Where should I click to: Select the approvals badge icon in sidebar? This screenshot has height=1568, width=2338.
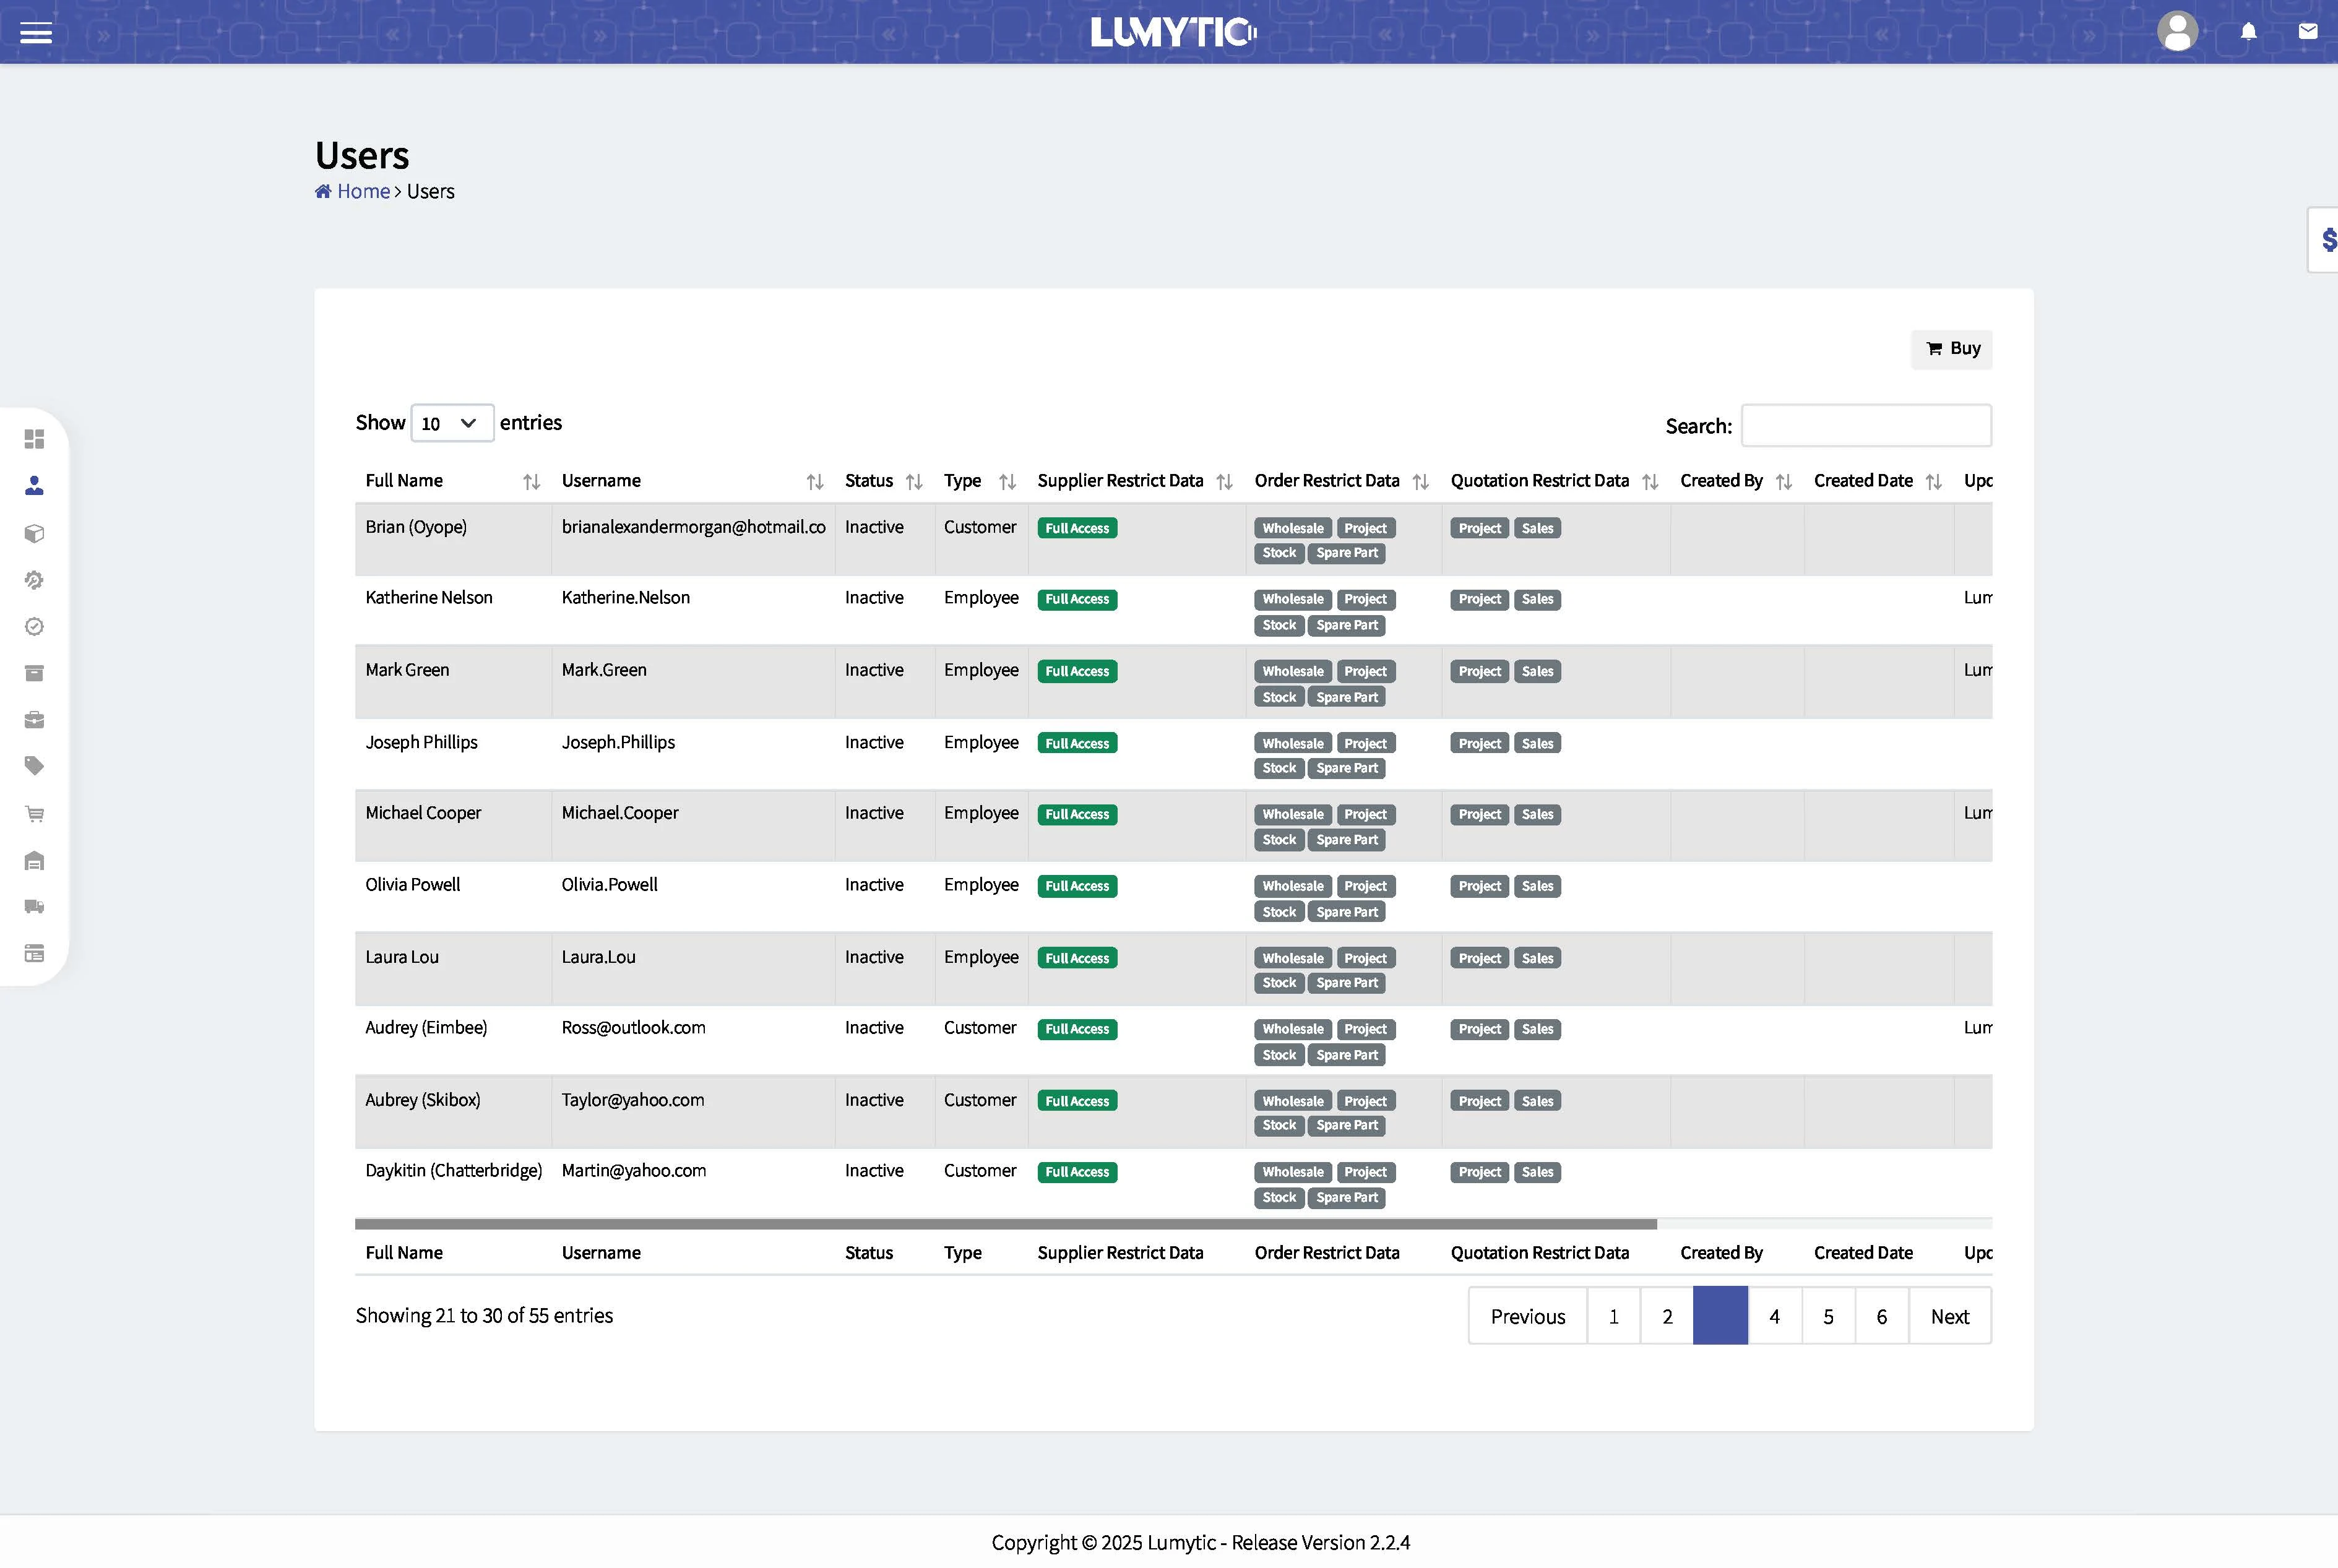point(34,626)
